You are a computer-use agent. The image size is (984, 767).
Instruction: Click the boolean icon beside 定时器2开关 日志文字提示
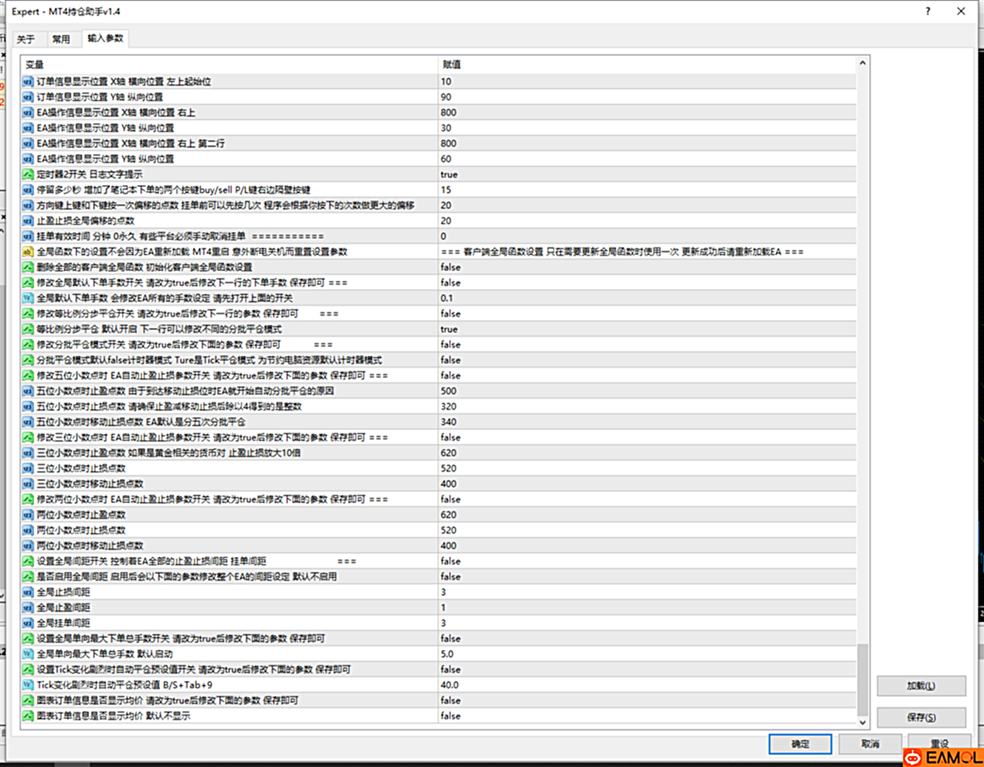(28, 175)
